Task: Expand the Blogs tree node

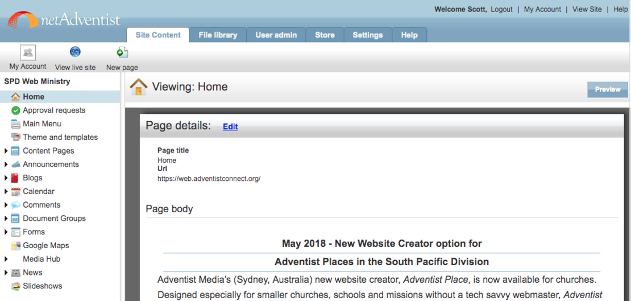Action: 6,178
